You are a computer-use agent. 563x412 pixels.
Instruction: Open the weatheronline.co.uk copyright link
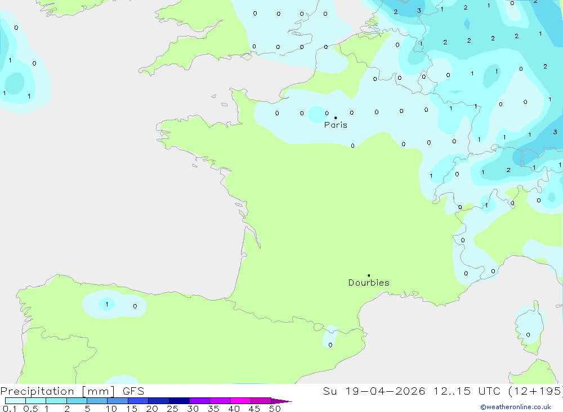(x=516, y=407)
